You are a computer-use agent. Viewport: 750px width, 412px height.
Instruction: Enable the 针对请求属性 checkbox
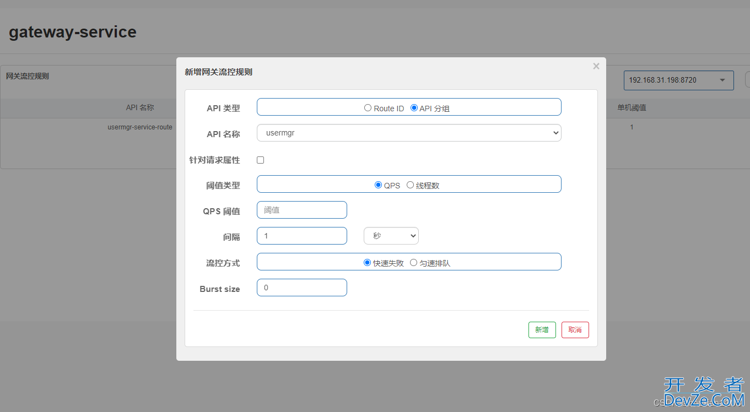tap(261, 160)
